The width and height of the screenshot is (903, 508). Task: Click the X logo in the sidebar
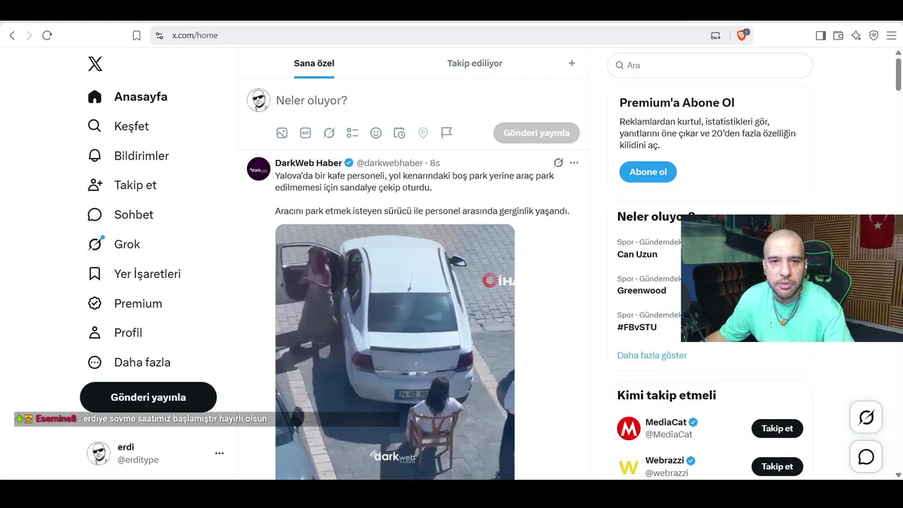[x=95, y=64]
